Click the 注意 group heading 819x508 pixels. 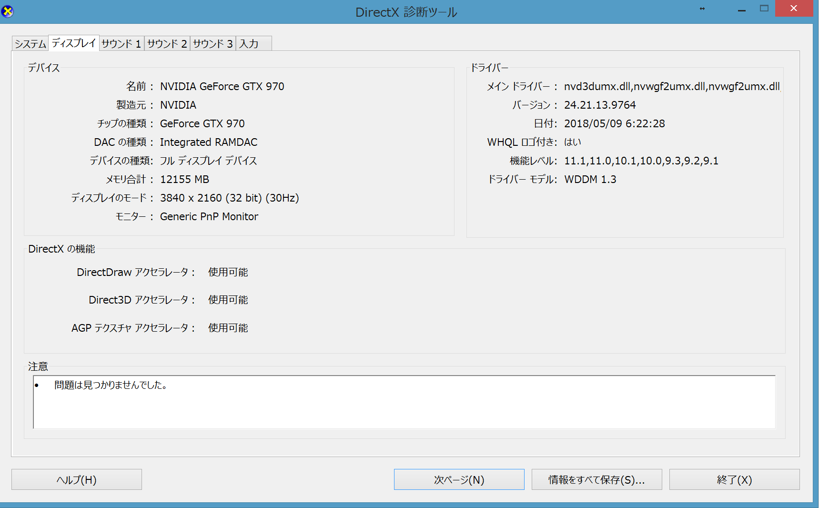[x=38, y=366]
